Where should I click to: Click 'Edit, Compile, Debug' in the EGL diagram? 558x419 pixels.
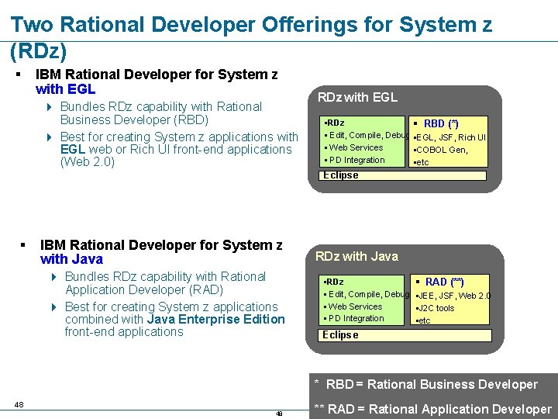click(x=369, y=135)
